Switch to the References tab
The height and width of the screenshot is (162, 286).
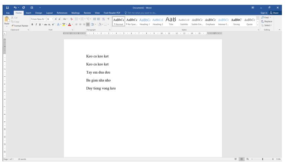pyautogui.click(x=62, y=13)
